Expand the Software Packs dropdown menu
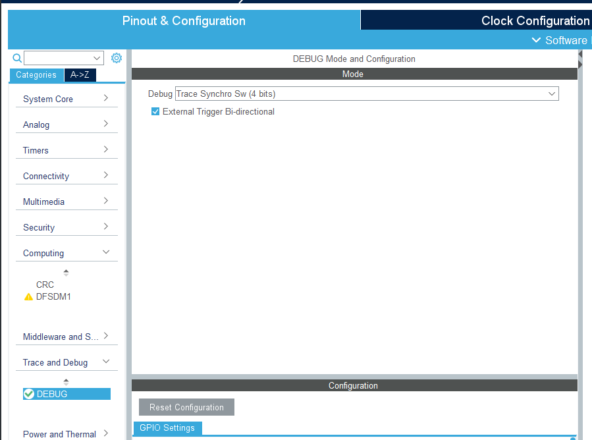 (561, 40)
